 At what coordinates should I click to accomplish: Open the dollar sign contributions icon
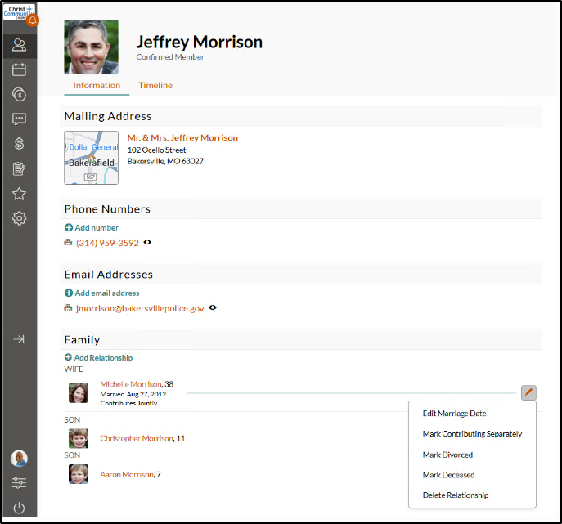click(x=20, y=144)
